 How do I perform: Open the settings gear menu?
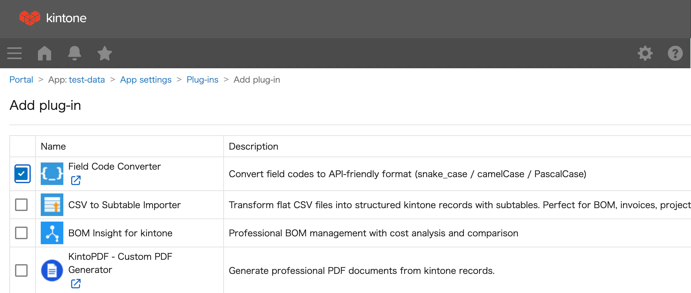pyautogui.click(x=645, y=53)
